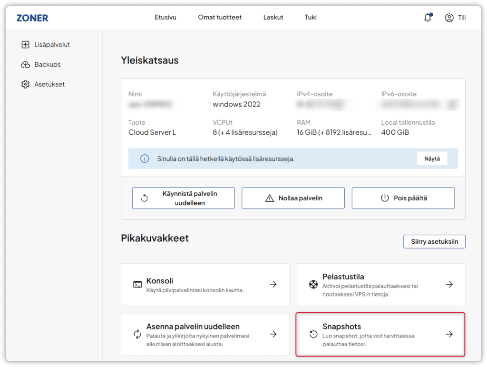487x367 pixels.
Task: Open notifications bell icon
Action: (x=428, y=18)
